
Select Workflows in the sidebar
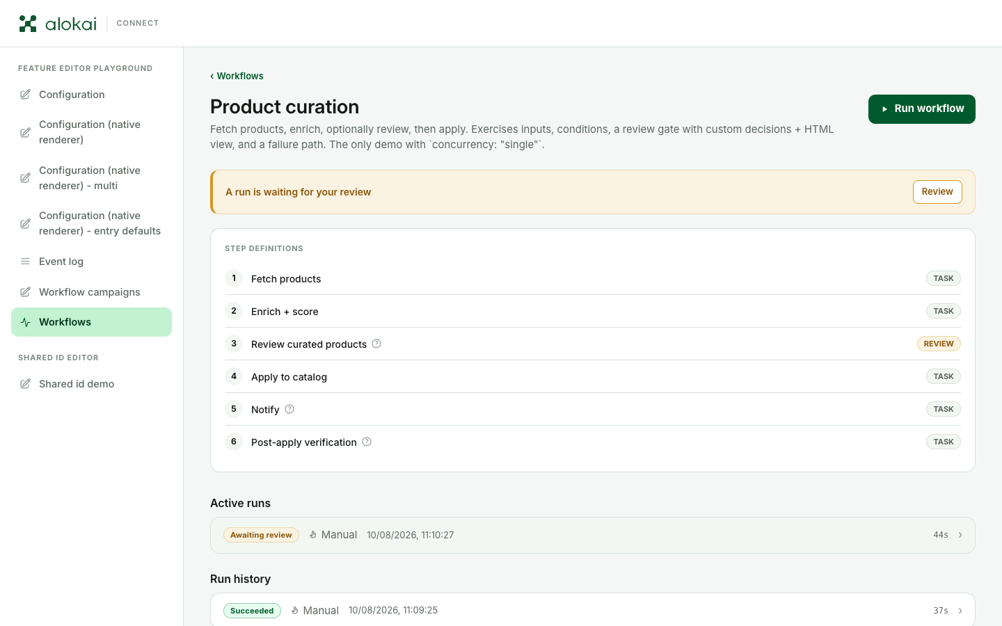coord(91,322)
